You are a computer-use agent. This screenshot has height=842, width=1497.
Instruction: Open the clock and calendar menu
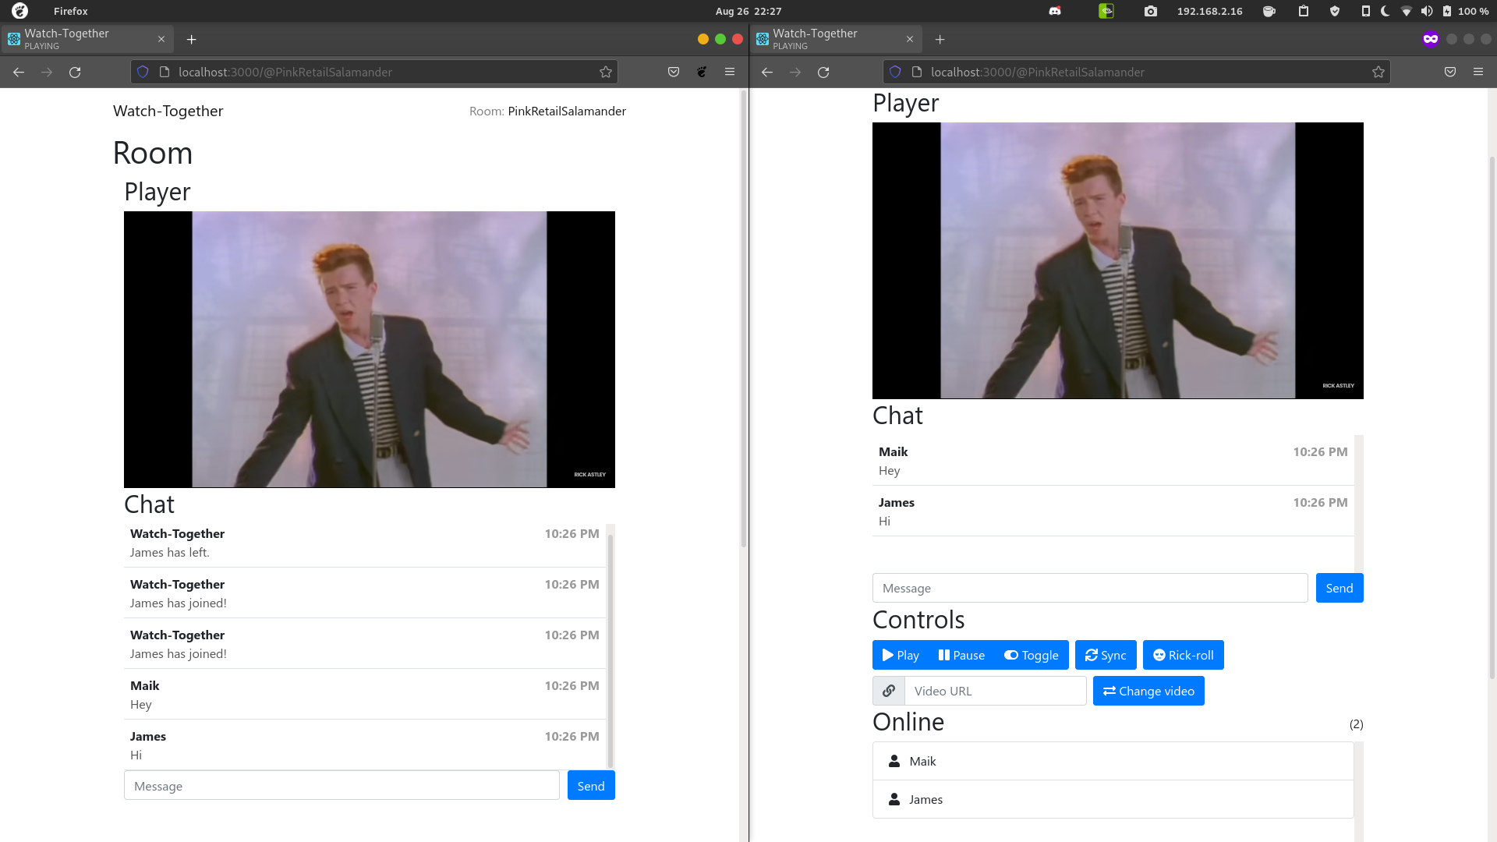tap(748, 11)
